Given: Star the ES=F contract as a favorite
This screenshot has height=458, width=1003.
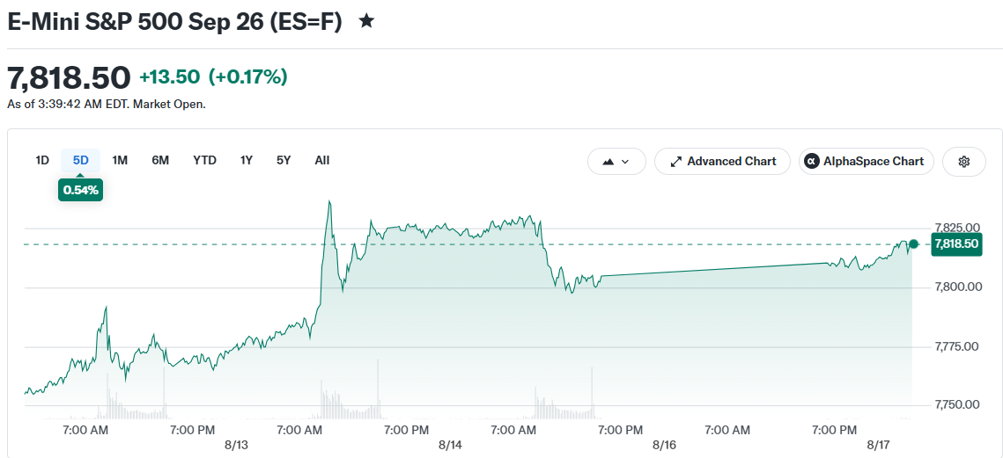Looking at the screenshot, I should tap(366, 21).
